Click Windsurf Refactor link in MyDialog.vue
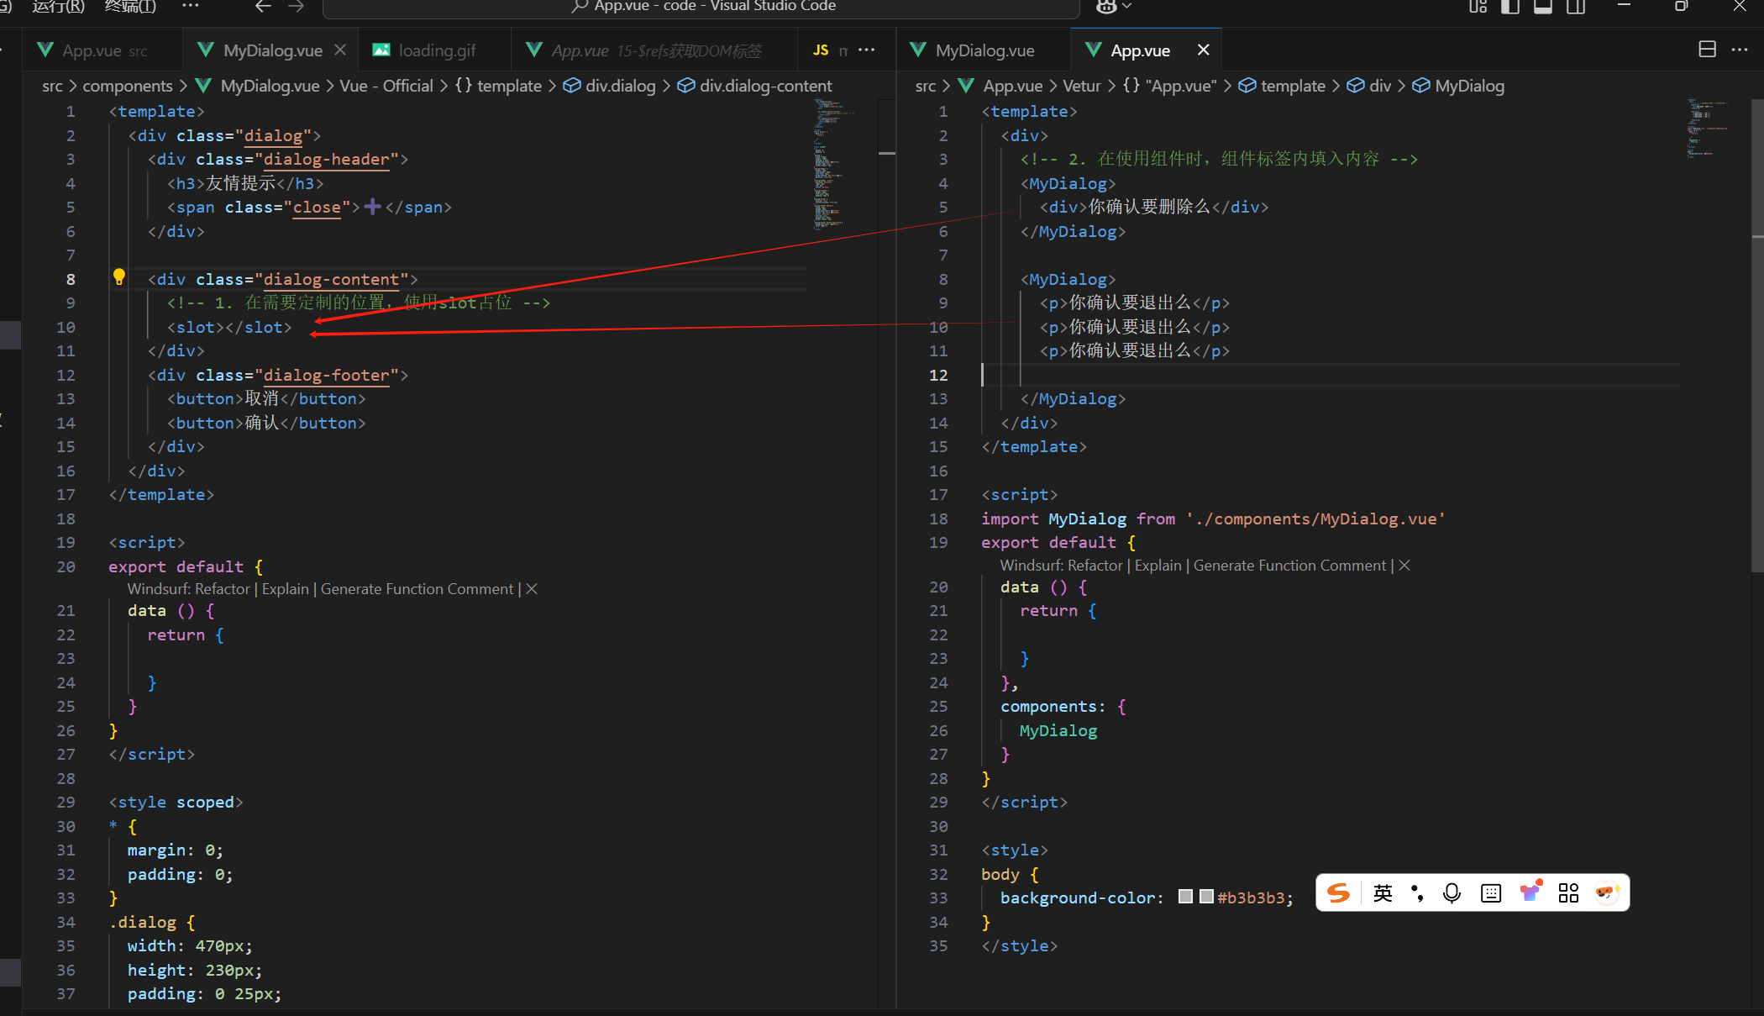This screenshot has width=1764, height=1016. coord(223,589)
